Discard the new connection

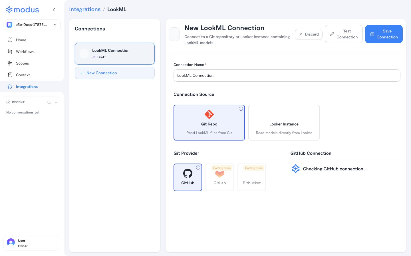tap(309, 34)
